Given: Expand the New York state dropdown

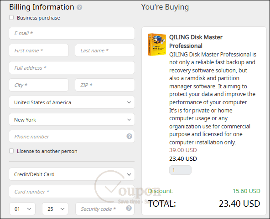Looking at the screenshot, I should 72,119.
